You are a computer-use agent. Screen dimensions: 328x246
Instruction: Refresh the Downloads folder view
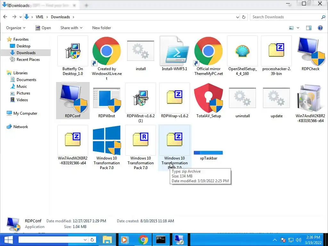pos(244,17)
